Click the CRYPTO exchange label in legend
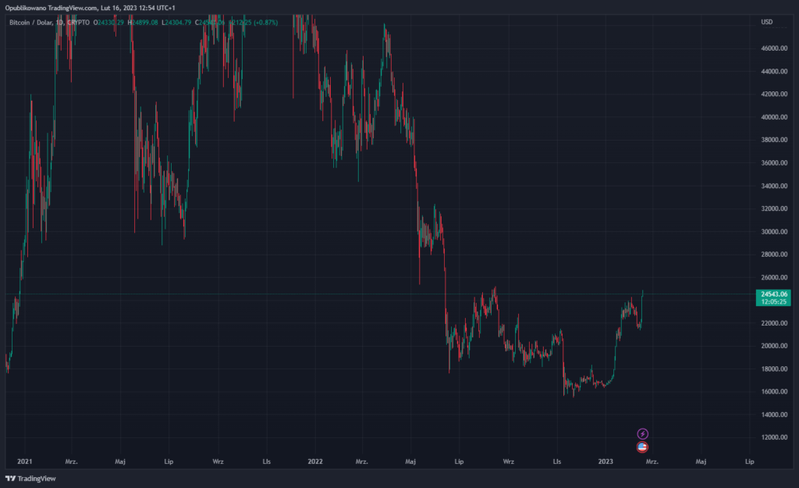Screen dimensions: 799x488 (78, 22)
